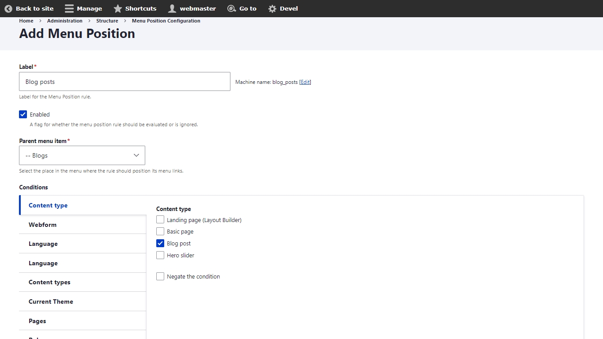Viewport: 603px width, 339px height.
Task: Switch to the Webform condition tab
Action: 43,225
